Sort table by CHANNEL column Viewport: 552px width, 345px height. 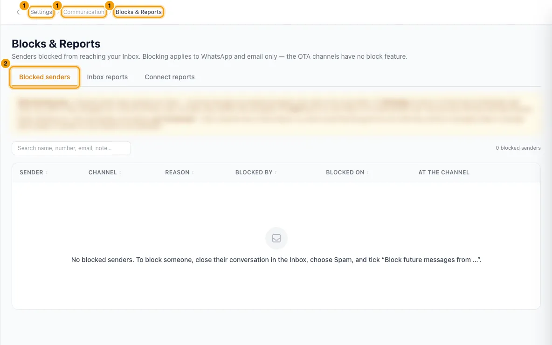(x=104, y=172)
